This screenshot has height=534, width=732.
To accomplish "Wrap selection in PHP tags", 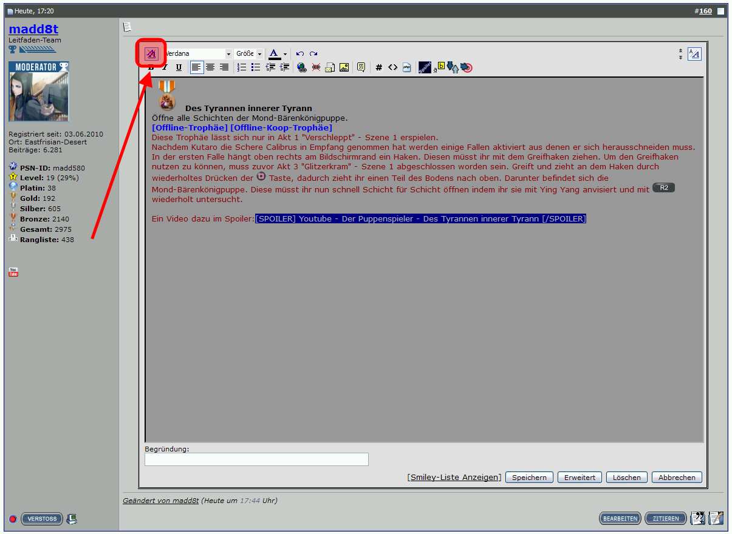I will pos(406,67).
